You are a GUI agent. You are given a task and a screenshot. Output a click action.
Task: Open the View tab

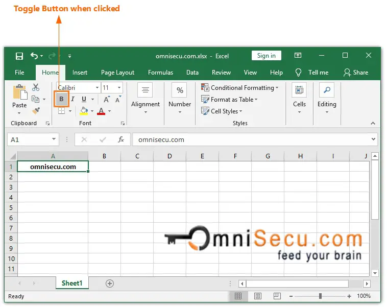coord(250,73)
